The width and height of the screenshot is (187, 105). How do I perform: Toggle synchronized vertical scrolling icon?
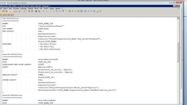point(50,11)
